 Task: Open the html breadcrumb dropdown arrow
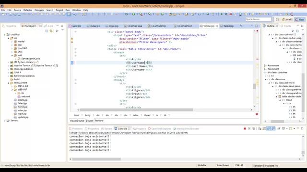coord(82,115)
